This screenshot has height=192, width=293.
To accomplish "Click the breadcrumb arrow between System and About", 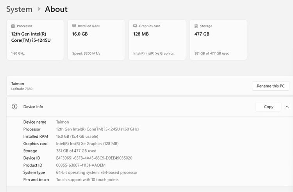I will [39, 9].
